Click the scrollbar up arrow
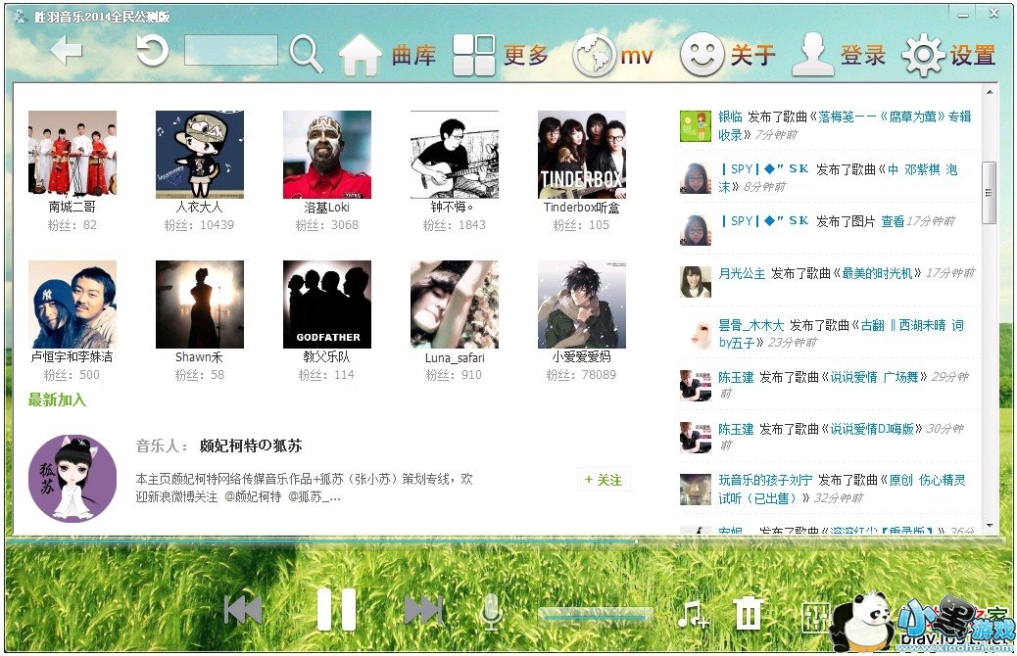Screen dimensions: 1017x656 (990, 93)
